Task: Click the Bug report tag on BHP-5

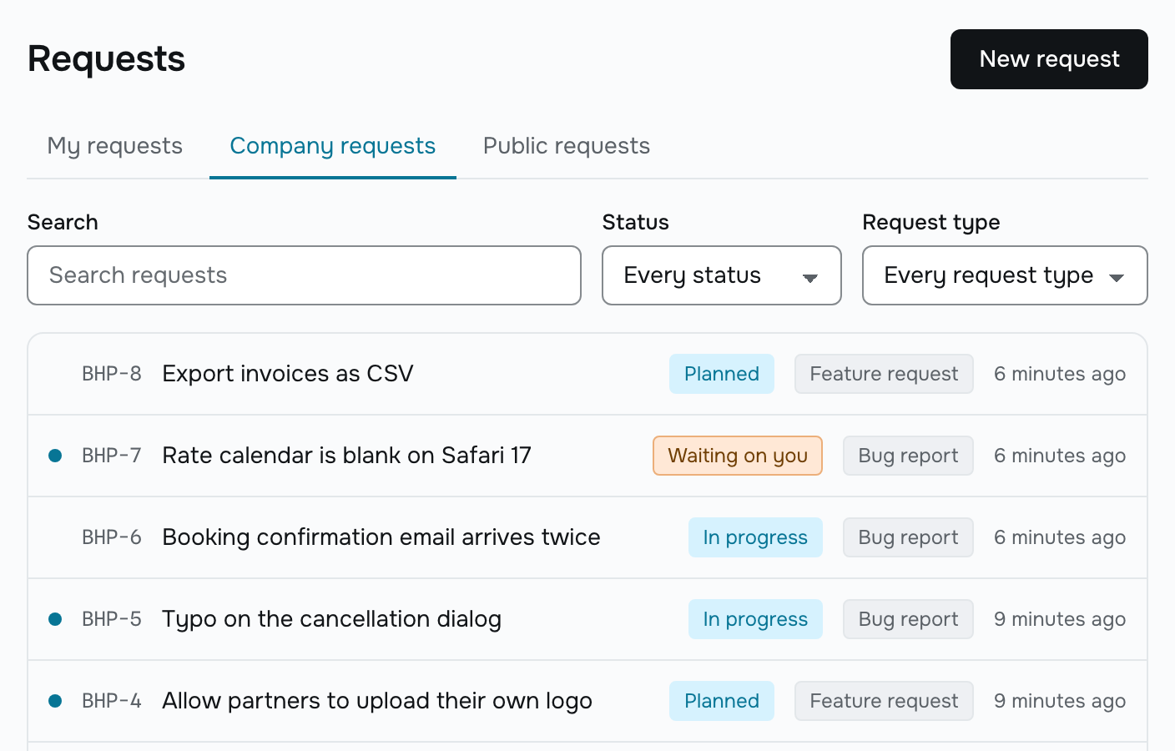Action: (x=908, y=619)
